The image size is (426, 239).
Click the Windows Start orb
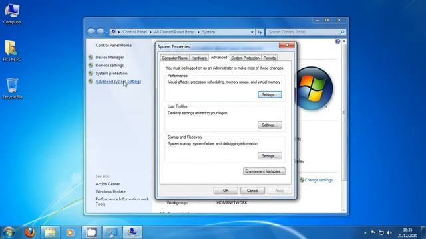9,232
